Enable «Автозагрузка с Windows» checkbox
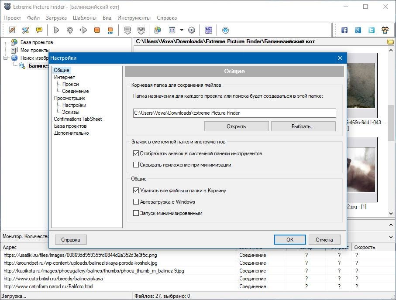This screenshot has width=396, height=300. [x=136, y=202]
